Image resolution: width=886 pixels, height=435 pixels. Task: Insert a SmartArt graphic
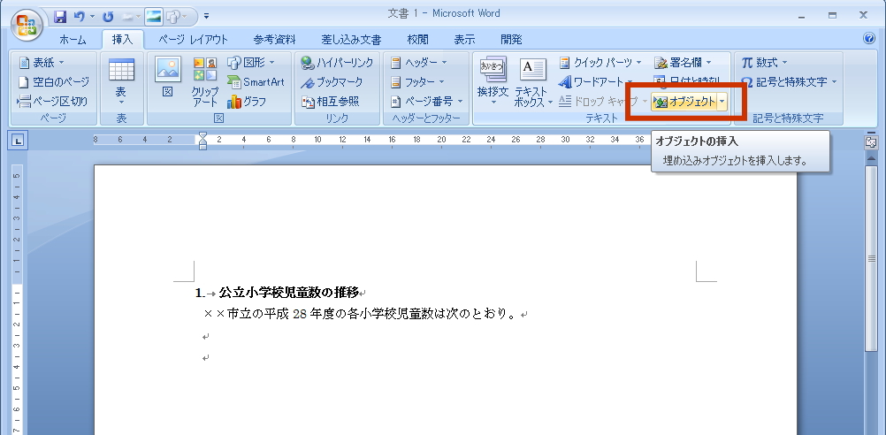pos(256,82)
